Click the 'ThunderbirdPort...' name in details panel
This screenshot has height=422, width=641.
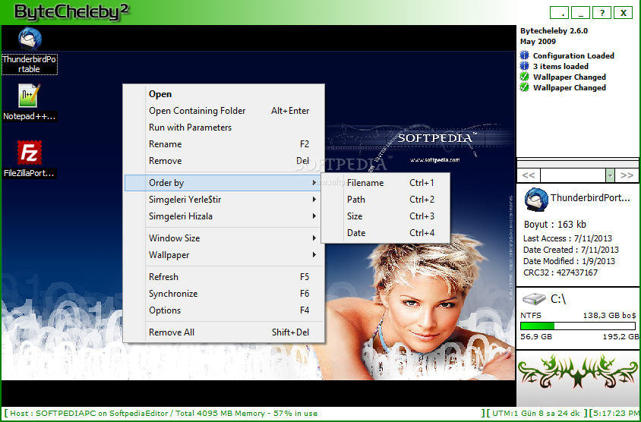[x=590, y=198]
